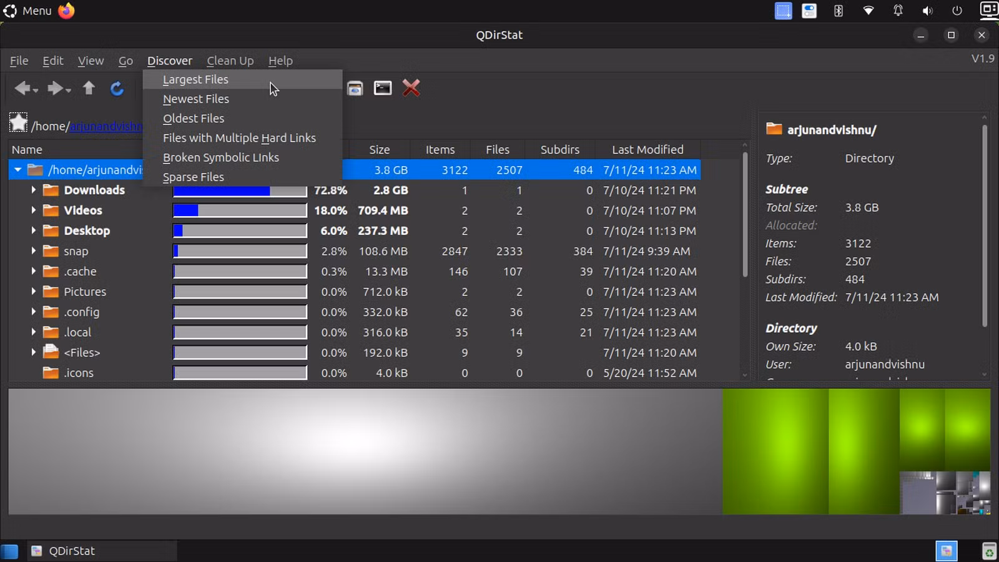Go up one directory level using up arrow
Screen dimensions: 999x562
click(89, 88)
